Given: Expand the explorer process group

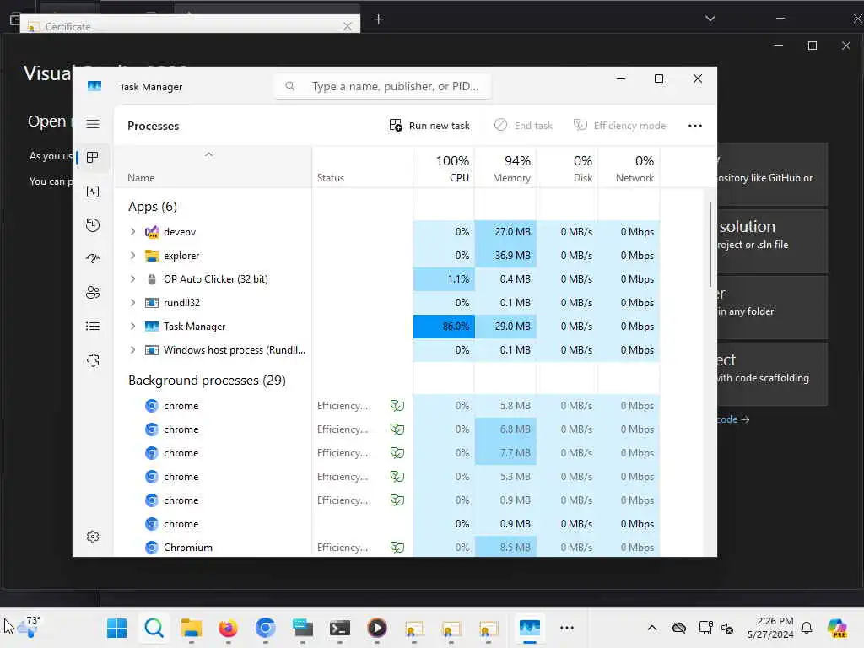Looking at the screenshot, I should click(132, 256).
